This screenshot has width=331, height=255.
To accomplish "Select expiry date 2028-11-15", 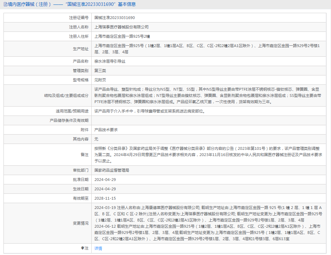I will (x=105, y=198).
